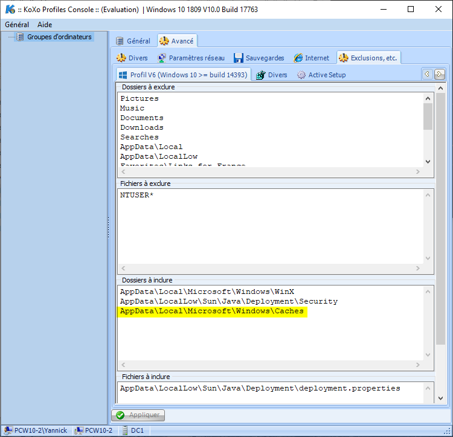Click DC1 server in status bar
The height and width of the screenshot is (437, 453).
pos(137,430)
